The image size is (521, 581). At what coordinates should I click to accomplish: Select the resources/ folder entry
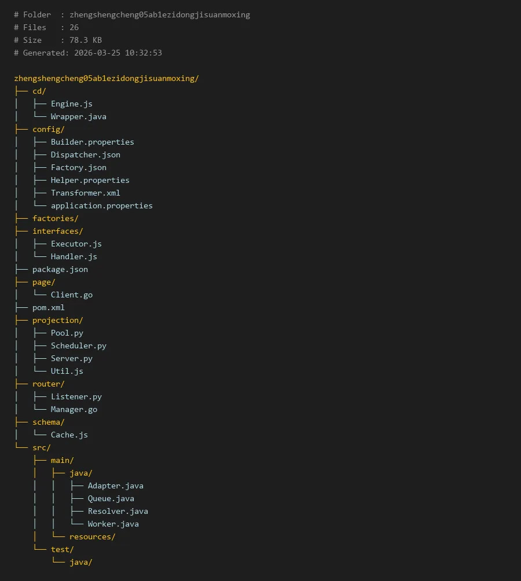coord(92,536)
